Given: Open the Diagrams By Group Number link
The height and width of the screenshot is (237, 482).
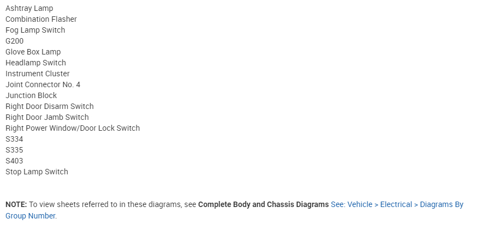Looking at the screenshot, I should 397,205.
